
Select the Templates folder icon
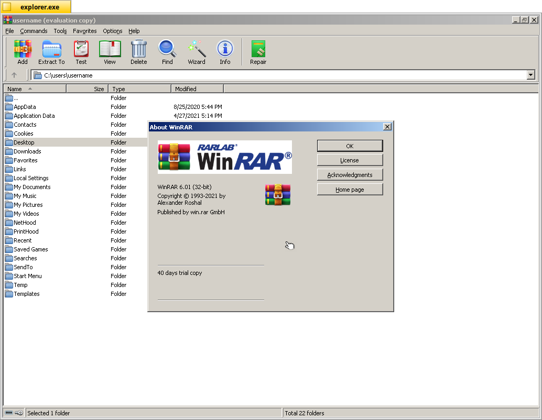(x=9, y=294)
